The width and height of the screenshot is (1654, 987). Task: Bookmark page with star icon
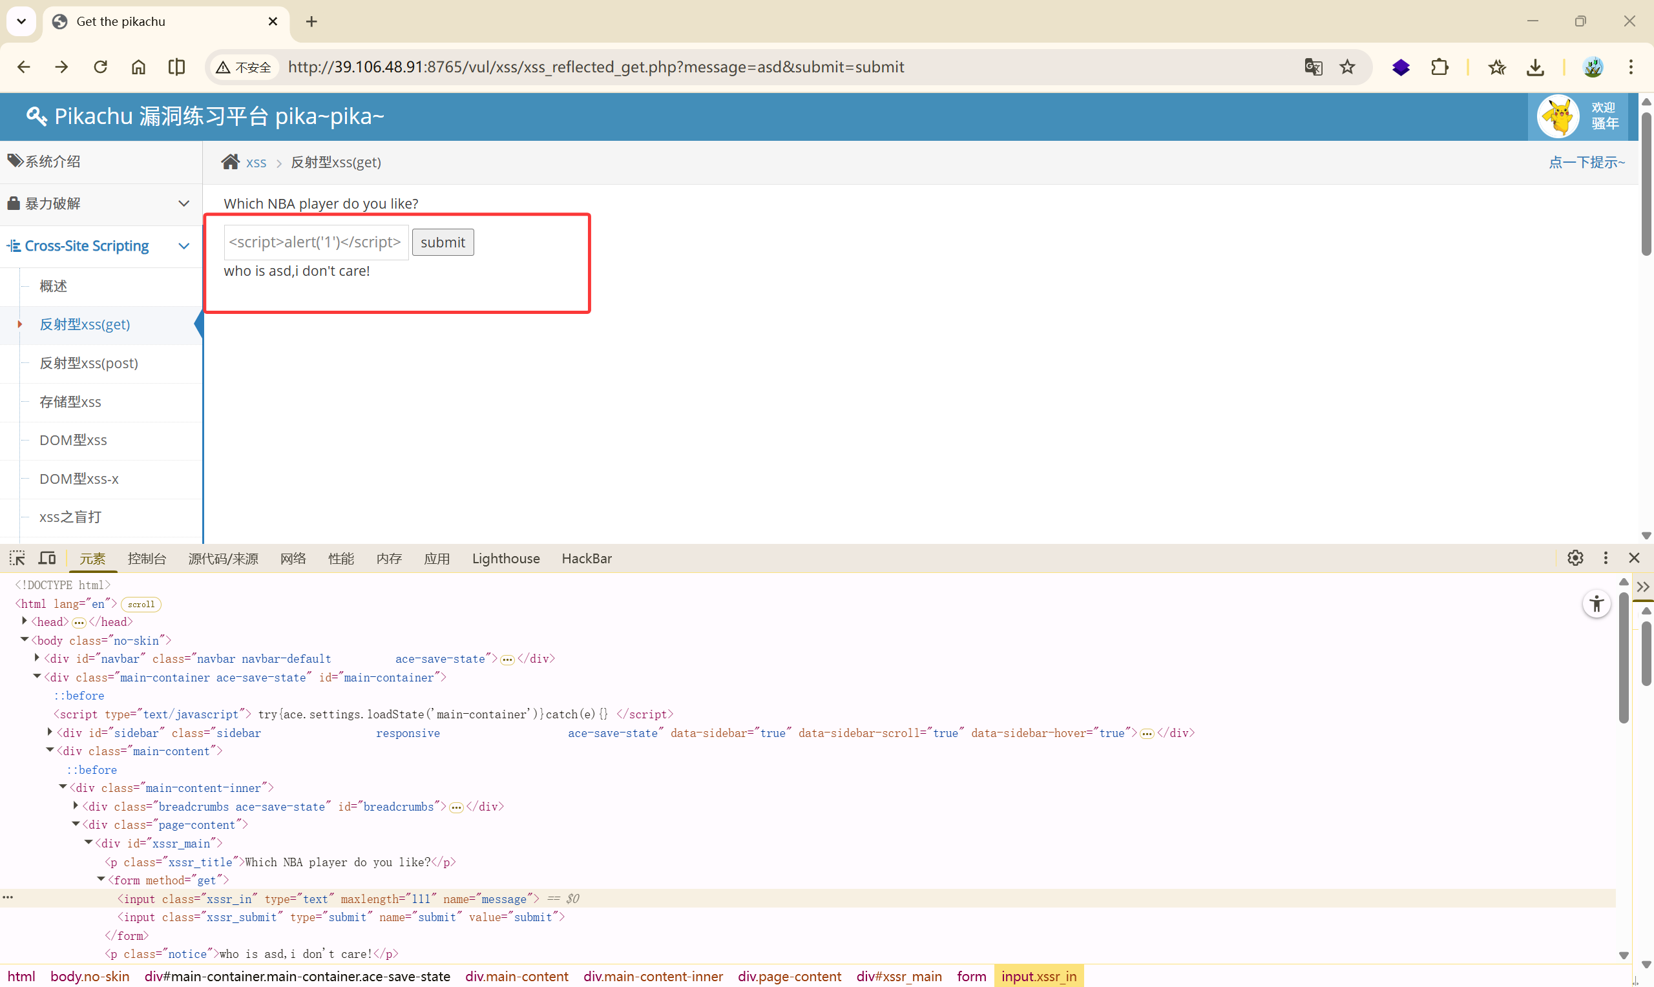(x=1347, y=67)
